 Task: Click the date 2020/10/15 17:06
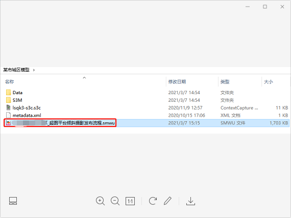click(186, 116)
